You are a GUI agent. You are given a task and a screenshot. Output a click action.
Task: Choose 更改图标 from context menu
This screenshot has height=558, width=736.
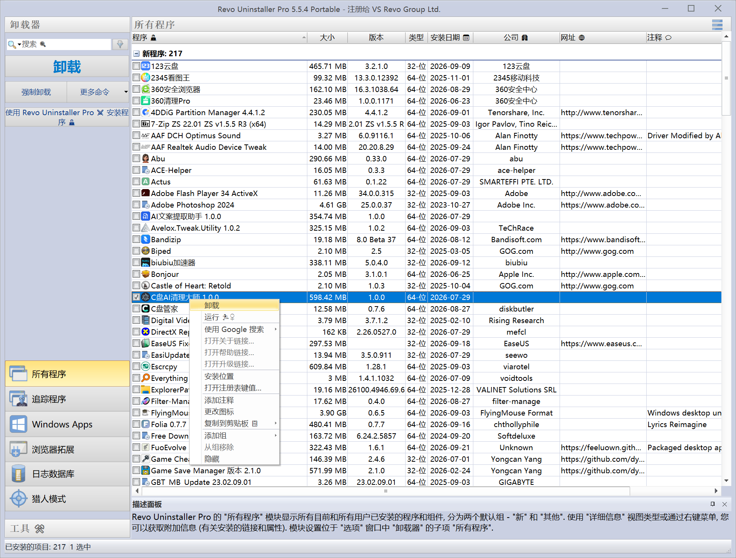tap(235, 412)
